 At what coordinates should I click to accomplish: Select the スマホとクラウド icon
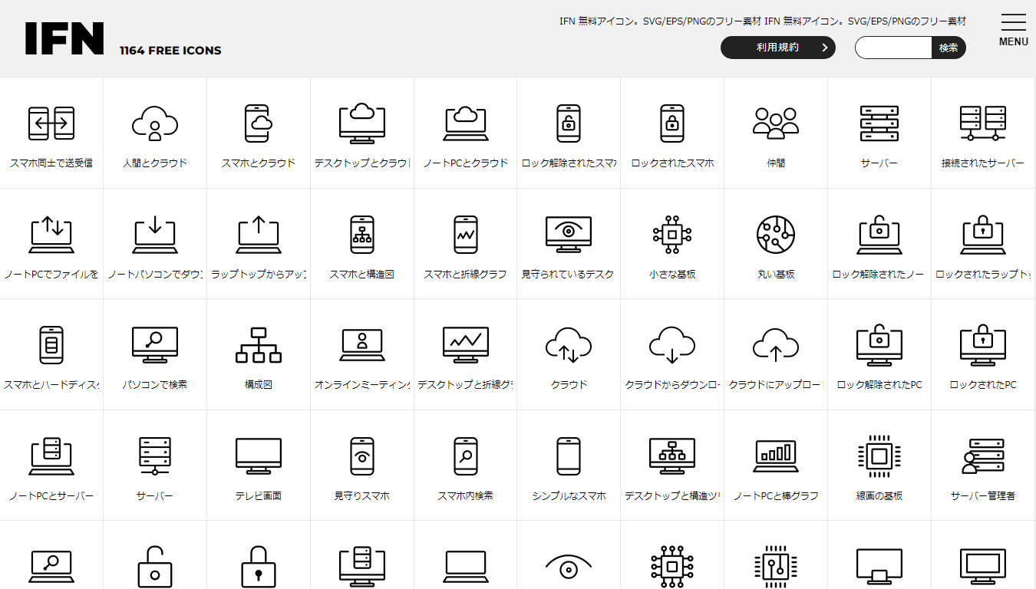point(259,123)
